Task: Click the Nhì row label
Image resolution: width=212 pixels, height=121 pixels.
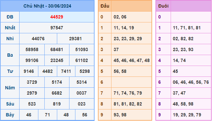Action: (10, 39)
